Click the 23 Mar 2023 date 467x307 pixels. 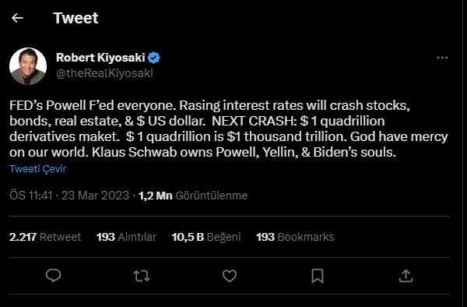95,196
